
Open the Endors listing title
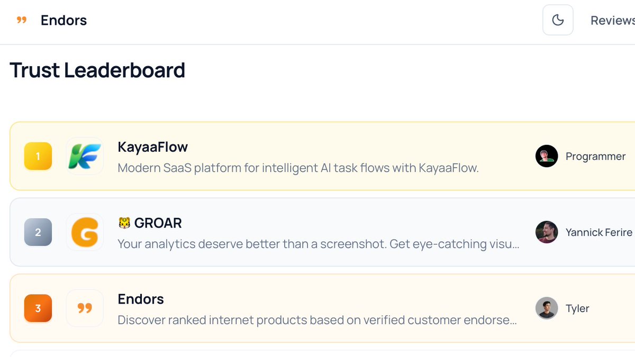point(141,299)
